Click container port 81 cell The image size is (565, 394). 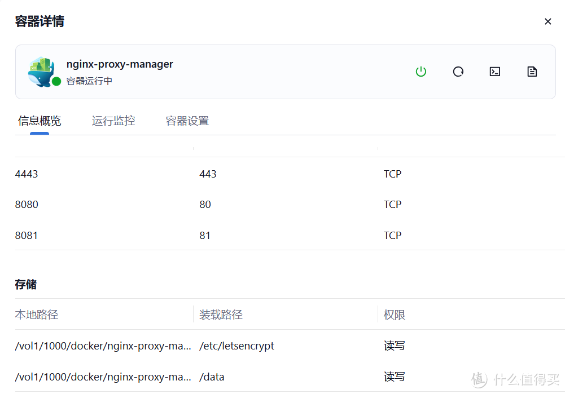click(x=205, y=236)
